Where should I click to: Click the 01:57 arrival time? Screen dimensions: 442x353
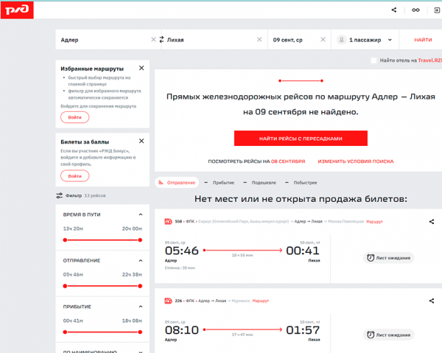(303, 330)
